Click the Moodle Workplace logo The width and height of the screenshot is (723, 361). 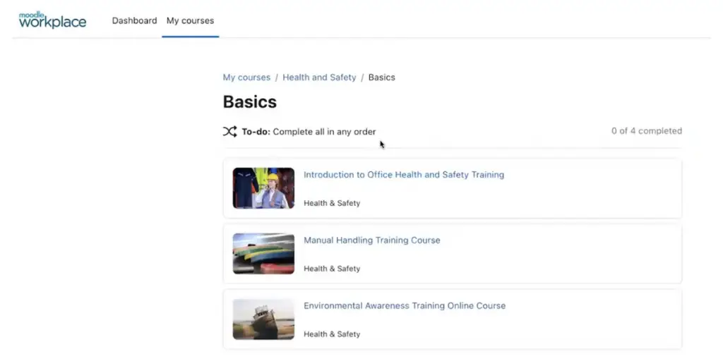pyautogui.click(x=52, y=20)
